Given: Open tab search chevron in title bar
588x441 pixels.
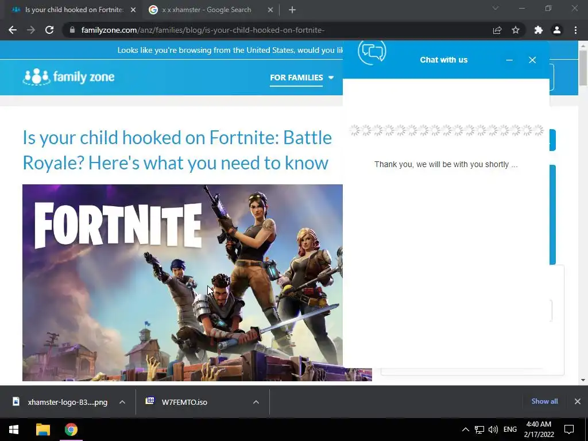Looking at the screenshot, I should pos(496,8).
